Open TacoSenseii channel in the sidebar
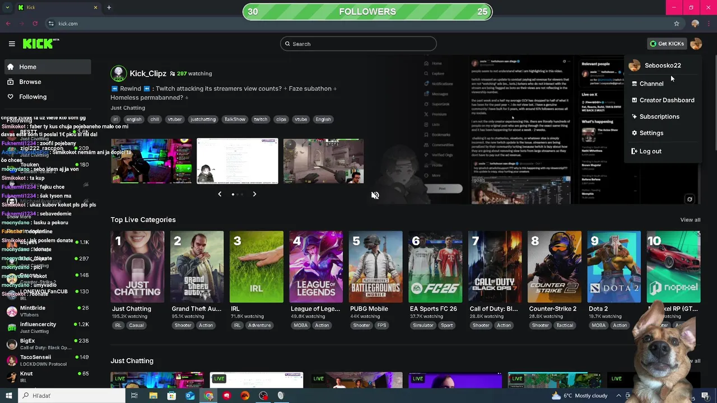This screenshot has height=403, width=717. (48, 360)
